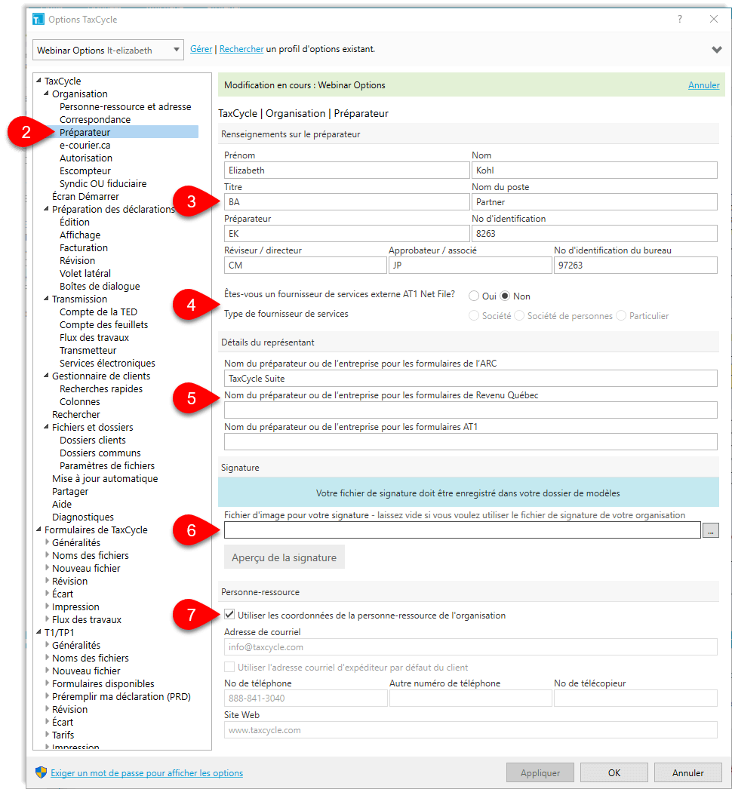Select Non for AT1 Net File provider

[x=505, y=296]
